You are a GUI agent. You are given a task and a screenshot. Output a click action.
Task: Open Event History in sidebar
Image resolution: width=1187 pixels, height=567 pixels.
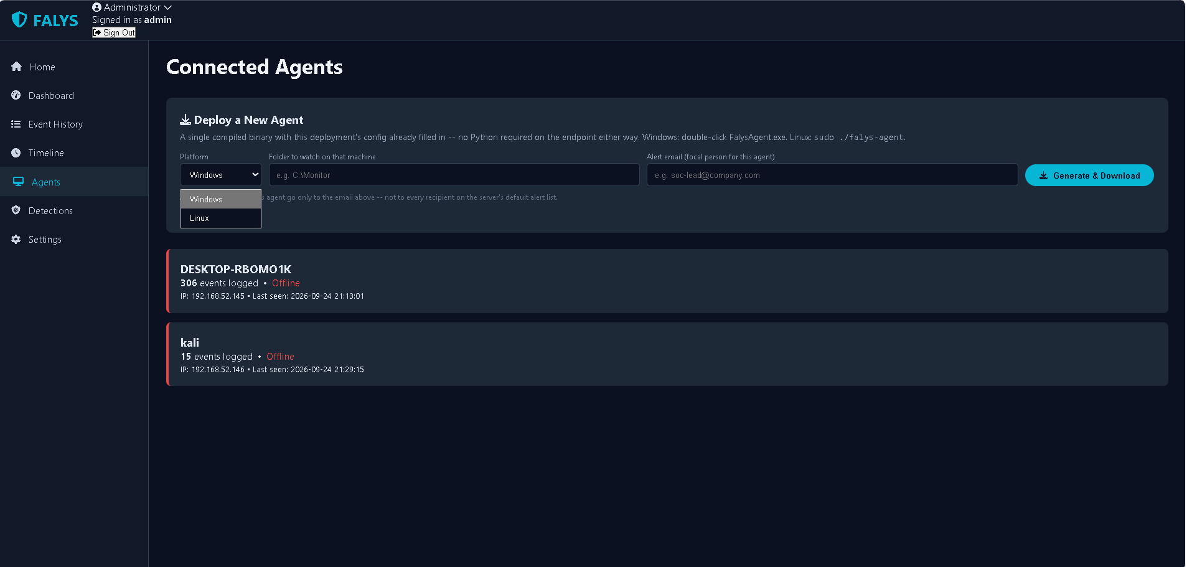pyautogui.click(x=74, y=124)
